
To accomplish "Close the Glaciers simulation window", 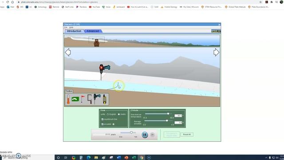I will click(219, 24).
